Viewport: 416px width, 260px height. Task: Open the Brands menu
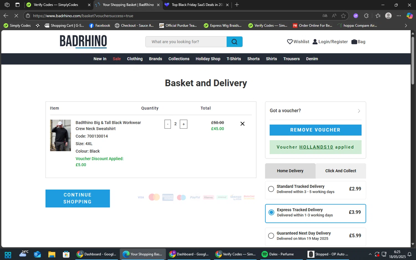click(156, 59)
